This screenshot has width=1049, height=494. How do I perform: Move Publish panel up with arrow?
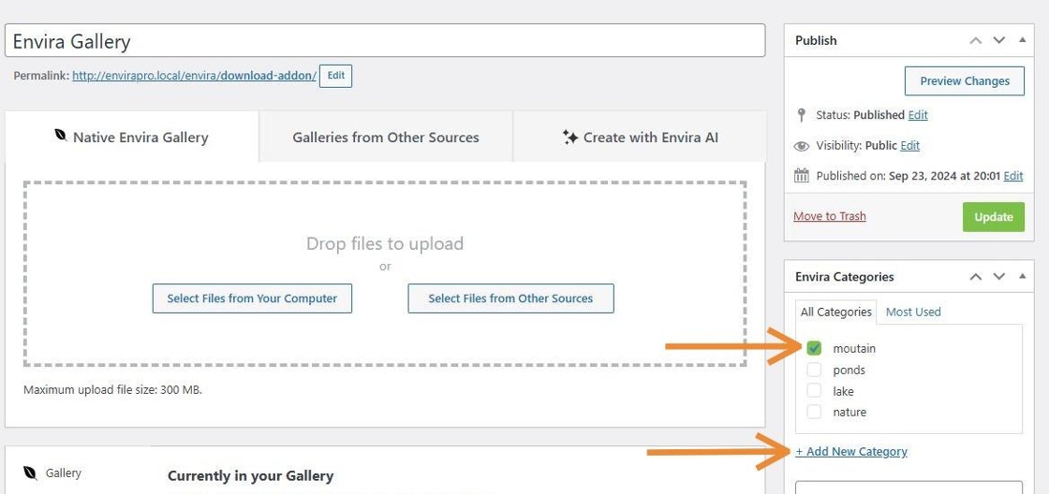[975, 40]
